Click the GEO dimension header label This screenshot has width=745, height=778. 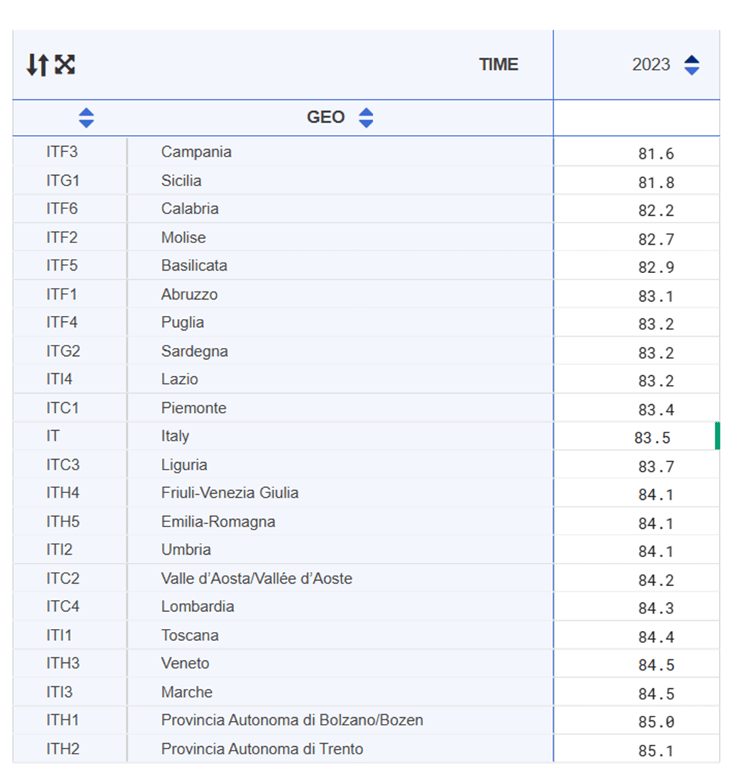click(x=326, y=118)
